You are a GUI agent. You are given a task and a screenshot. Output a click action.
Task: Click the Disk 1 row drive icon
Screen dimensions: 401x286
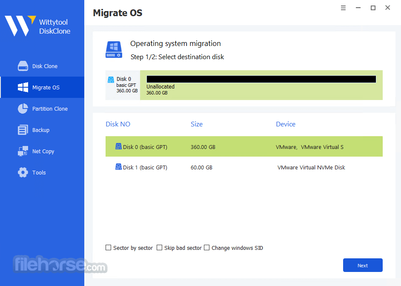point(118,167)
